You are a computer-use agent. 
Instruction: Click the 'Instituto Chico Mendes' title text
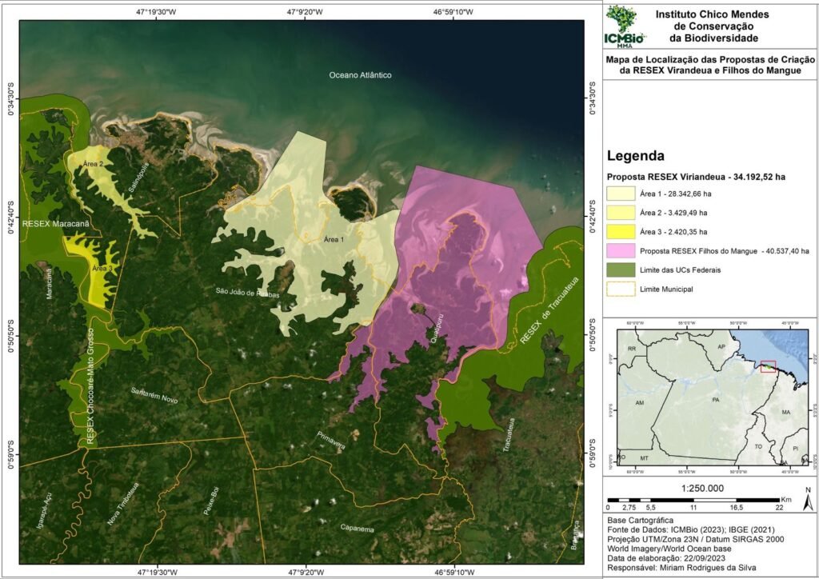(x=713, y=14)
